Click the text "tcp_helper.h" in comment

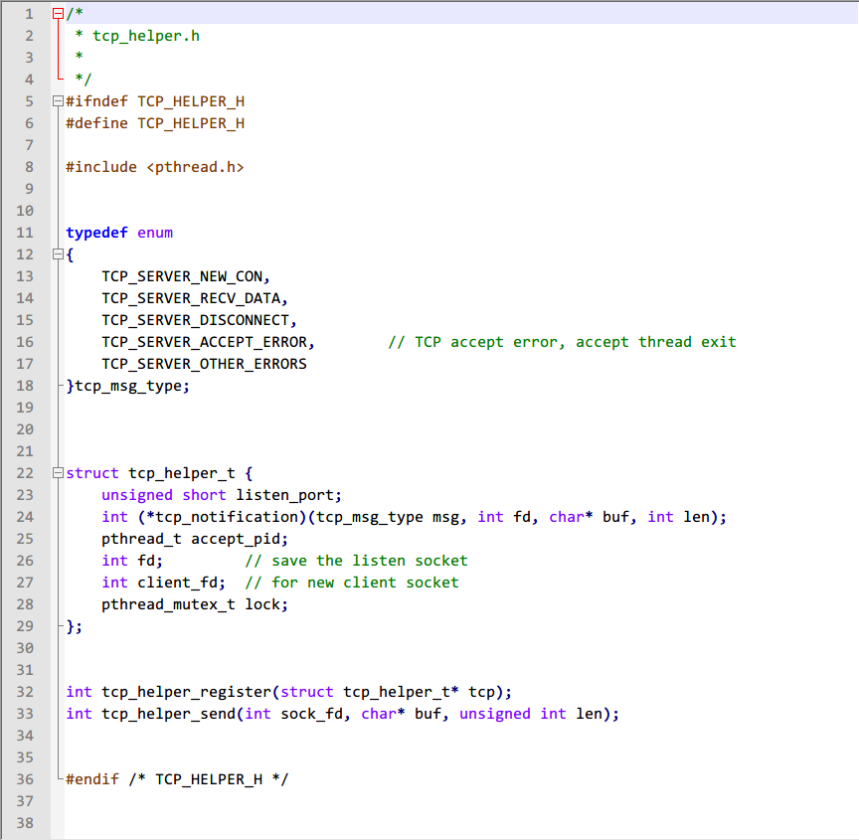pyautogui.click(x=146, y=36)
